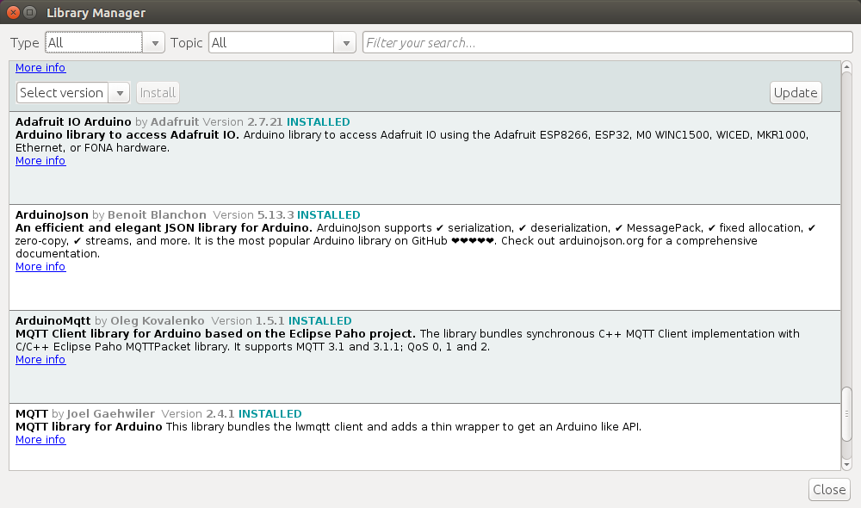
Task: Click the author name Oleg Kovalenko
Action: click(x=157, y=320)
